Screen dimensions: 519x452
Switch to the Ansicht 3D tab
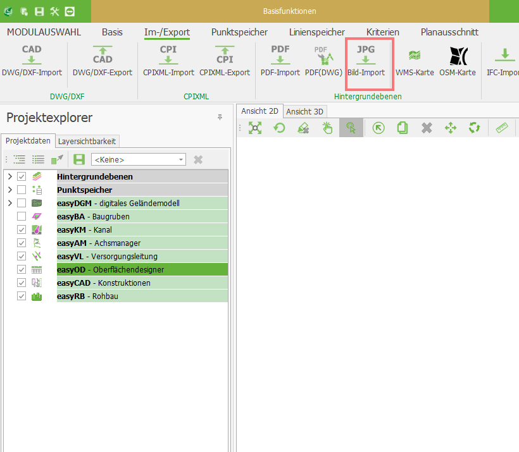point(305,111)
